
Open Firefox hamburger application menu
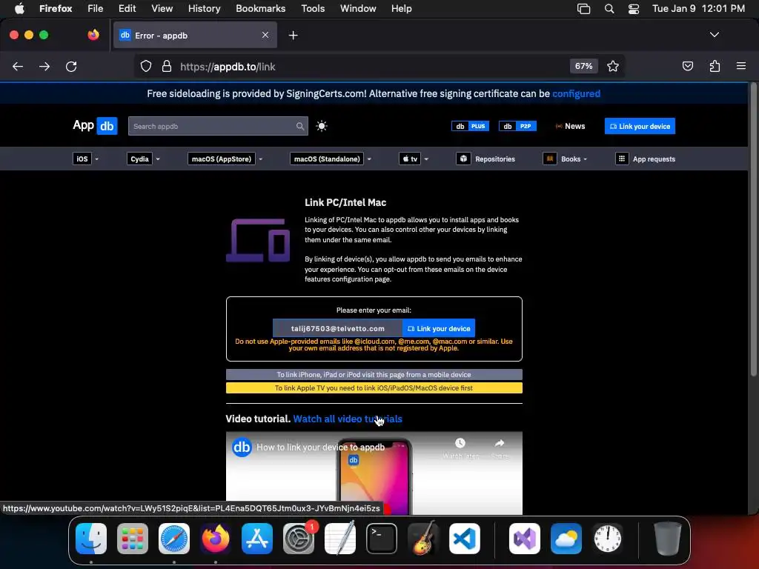[x=741, y=66]
